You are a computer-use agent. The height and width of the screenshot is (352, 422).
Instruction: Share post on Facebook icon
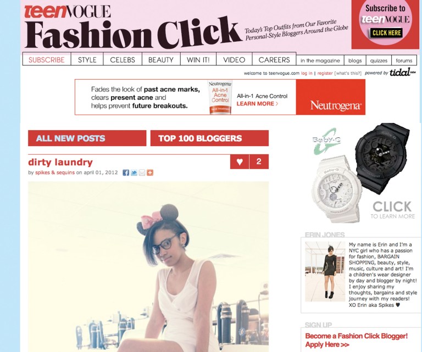pyautogui.click(x=126, y=172)
